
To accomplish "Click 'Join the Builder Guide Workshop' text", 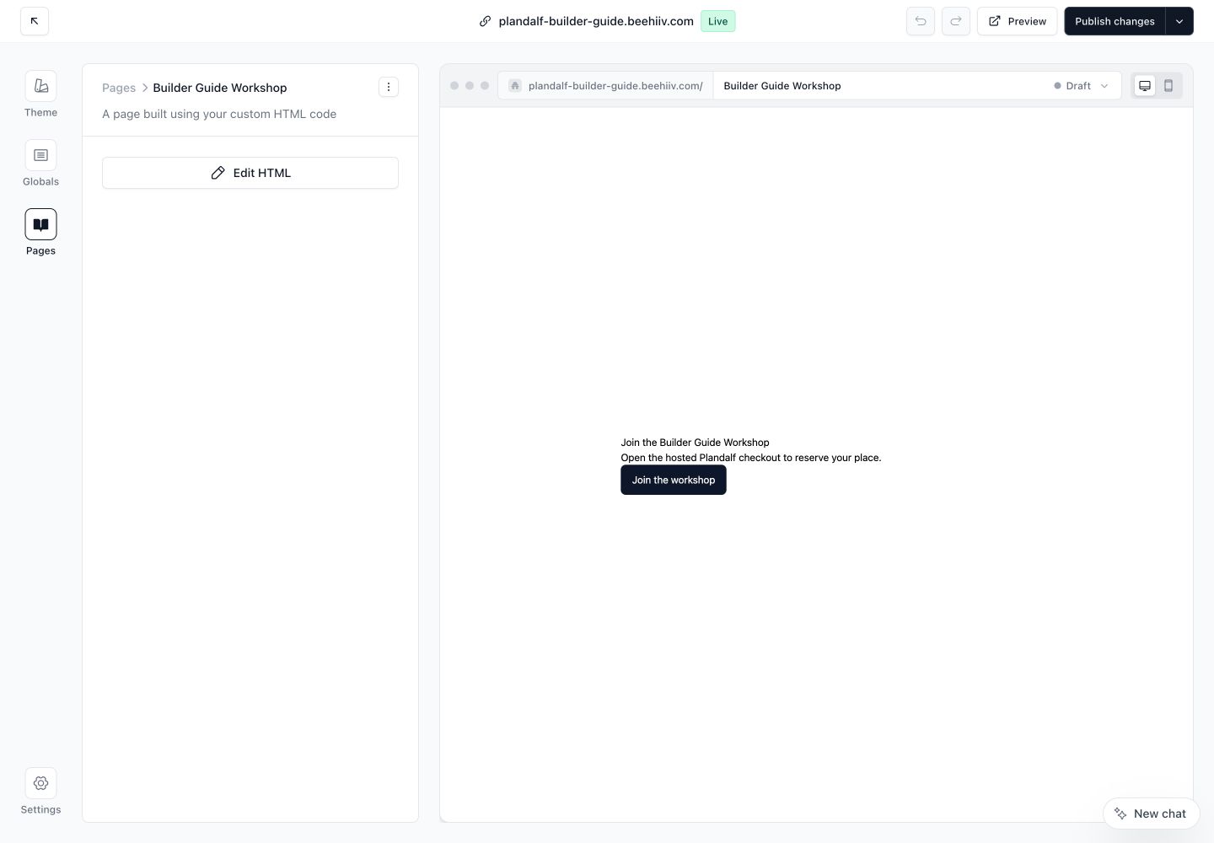I will click(695, 443).
